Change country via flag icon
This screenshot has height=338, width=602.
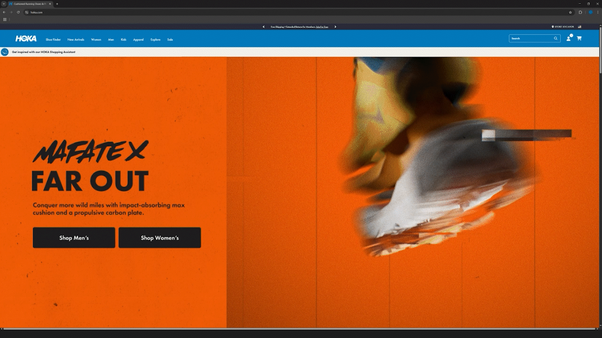coord(580,27)
